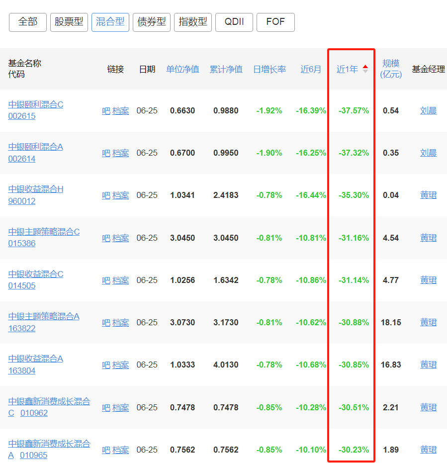Click the 2.4183 cumulative value cell
Image resolution: width=447 pixels, height=463 pixels.
click(226, 195)
